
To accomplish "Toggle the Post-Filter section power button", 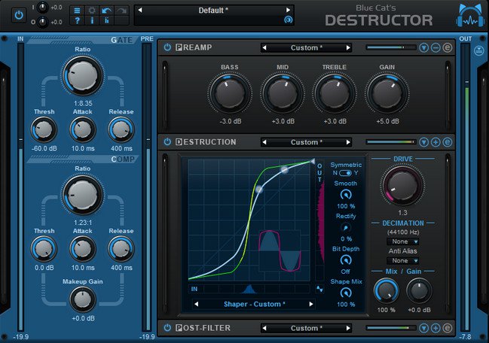I will (167, 328).
